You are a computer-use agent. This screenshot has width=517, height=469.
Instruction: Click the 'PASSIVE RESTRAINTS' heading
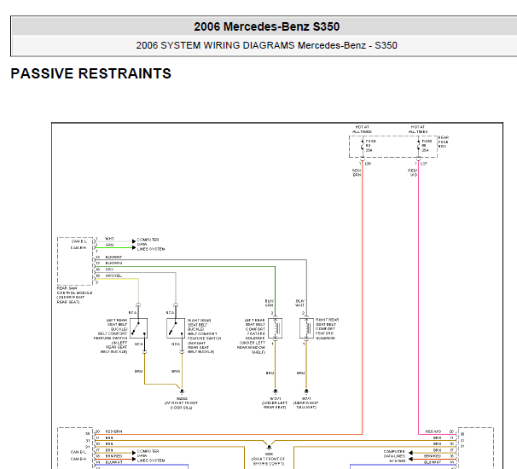(91, 73)
